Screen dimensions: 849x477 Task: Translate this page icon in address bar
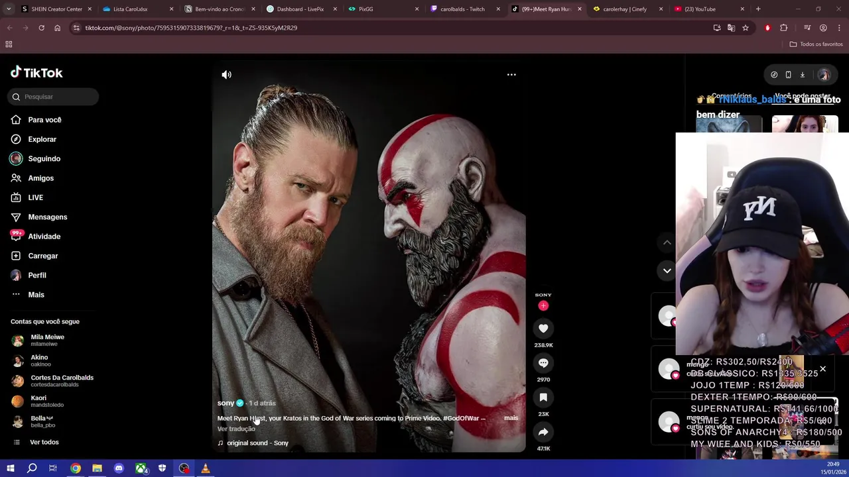click(x=731, y=28)
